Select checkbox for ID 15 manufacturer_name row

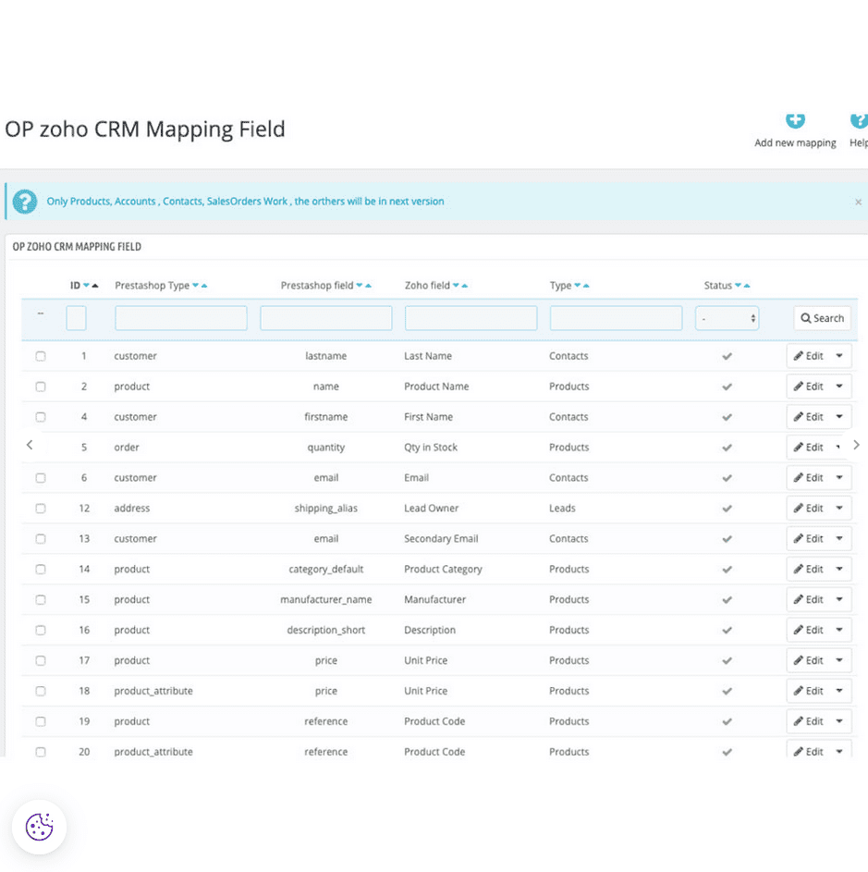coord(41,599)
